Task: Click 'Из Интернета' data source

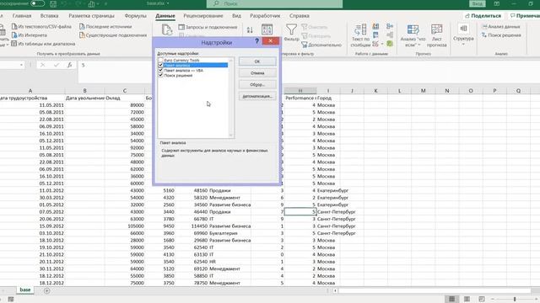Action: click(x=30, y=35)
